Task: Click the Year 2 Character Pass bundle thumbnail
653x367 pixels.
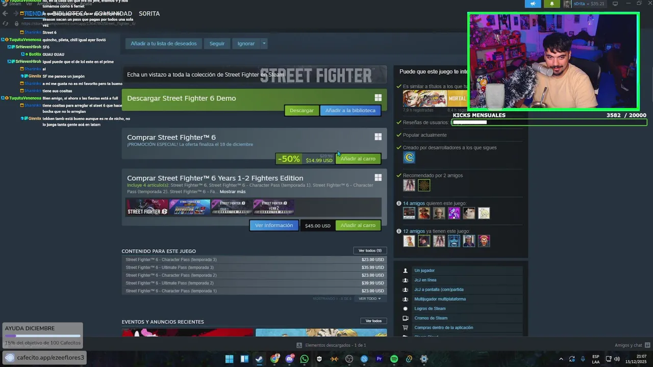Action: (274, 207)
